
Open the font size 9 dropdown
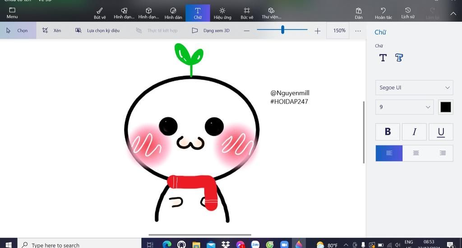point(404,107)
